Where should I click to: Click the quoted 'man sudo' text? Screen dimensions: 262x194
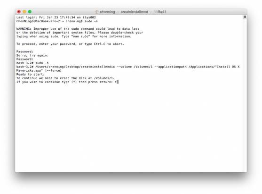coord(81,36)
